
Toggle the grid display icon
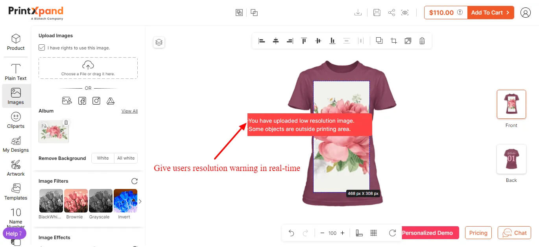point(374,233)
